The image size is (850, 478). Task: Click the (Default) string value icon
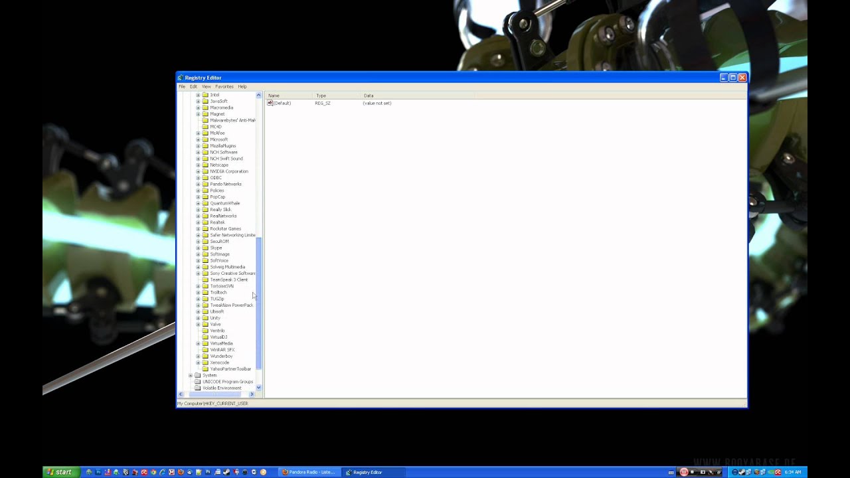point(270,103)
